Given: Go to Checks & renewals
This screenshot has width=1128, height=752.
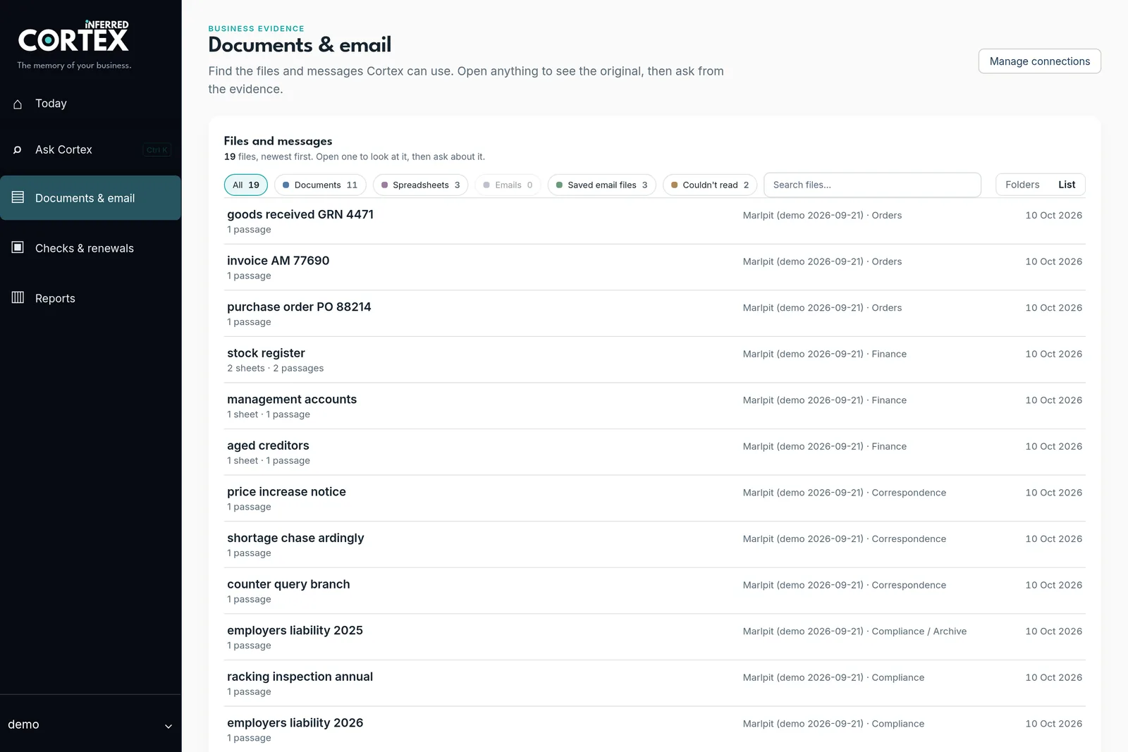Looking at the screenshot, I should [x=90, y=248].
